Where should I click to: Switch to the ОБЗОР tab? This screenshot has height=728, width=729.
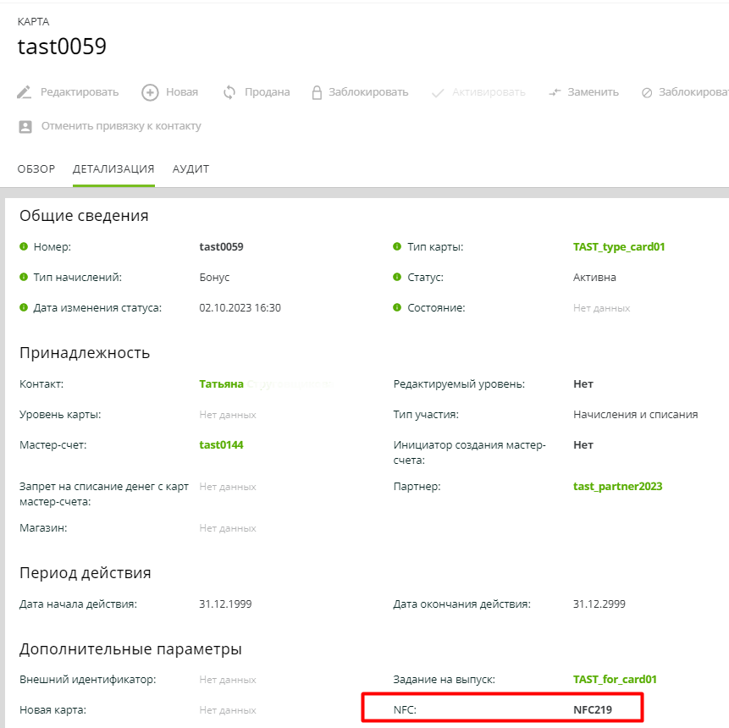pos(36,169)
